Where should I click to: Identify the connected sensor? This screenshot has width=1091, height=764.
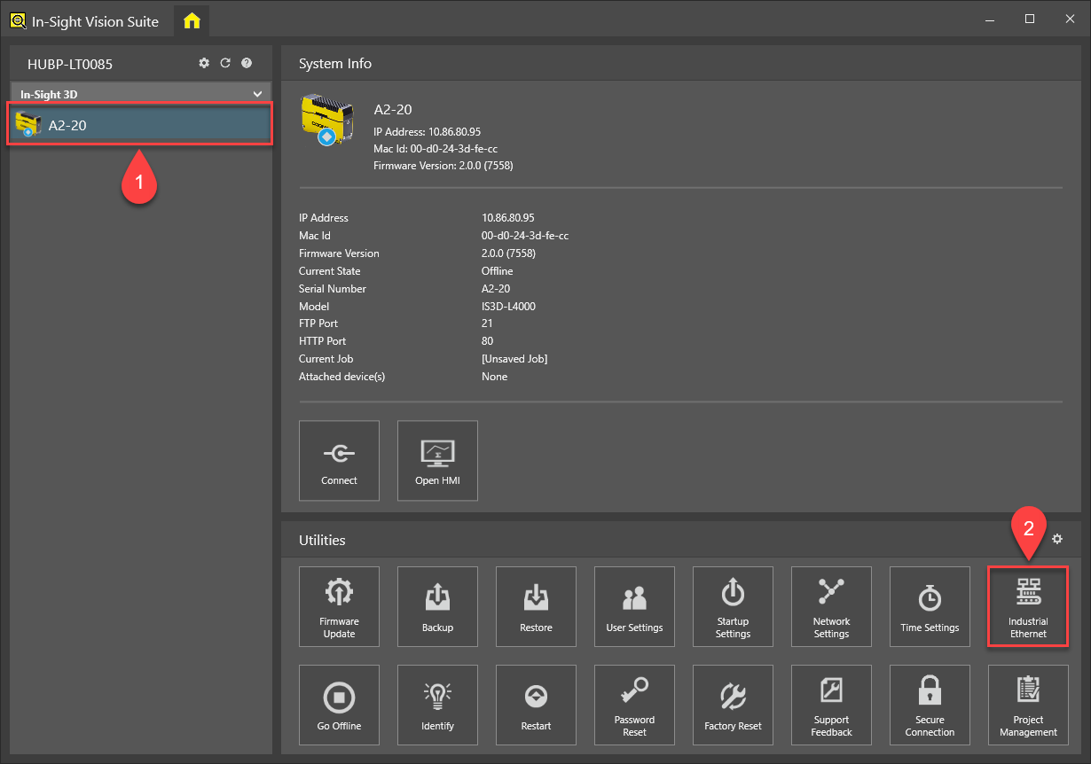point(437,705)
